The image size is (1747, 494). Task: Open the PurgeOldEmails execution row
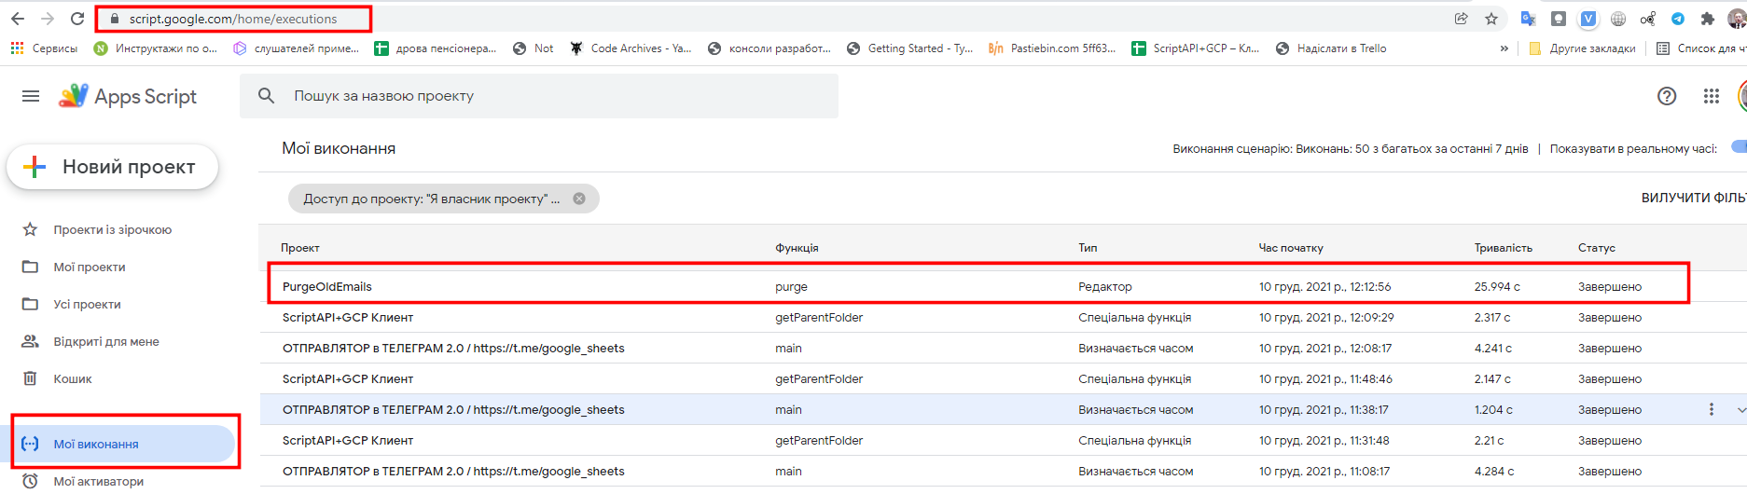click(327, 286)
